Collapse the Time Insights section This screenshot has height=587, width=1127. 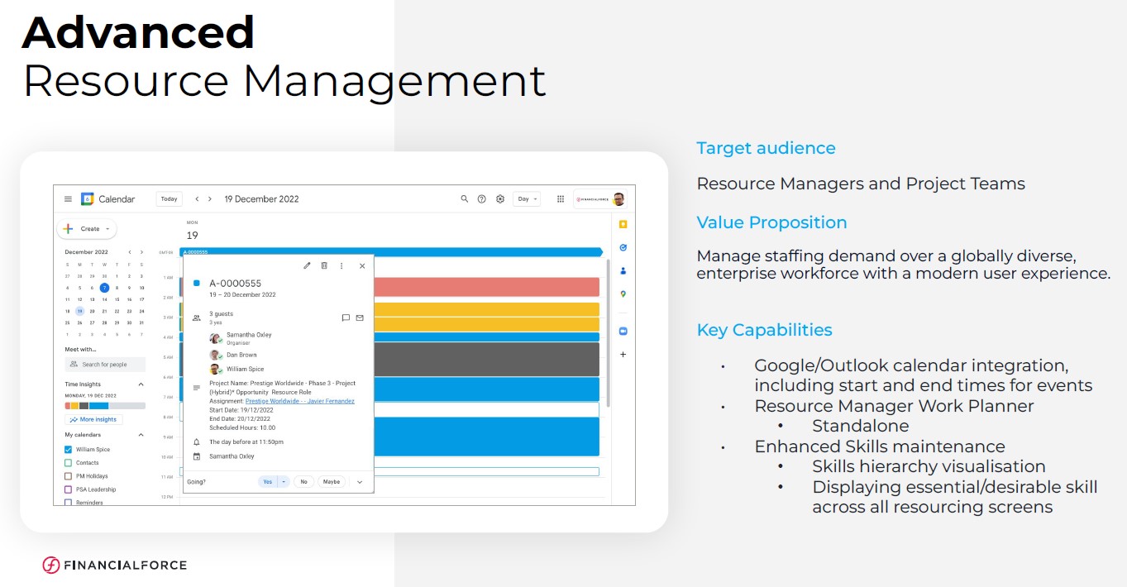tap(141, 384)
